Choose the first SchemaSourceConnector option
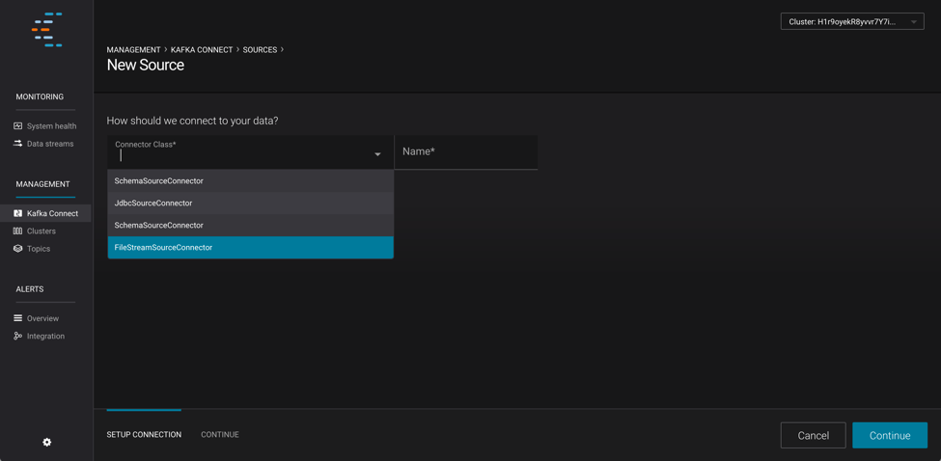Image resolution: width=941 pixels, height=461 pixels. click(251, 180)
